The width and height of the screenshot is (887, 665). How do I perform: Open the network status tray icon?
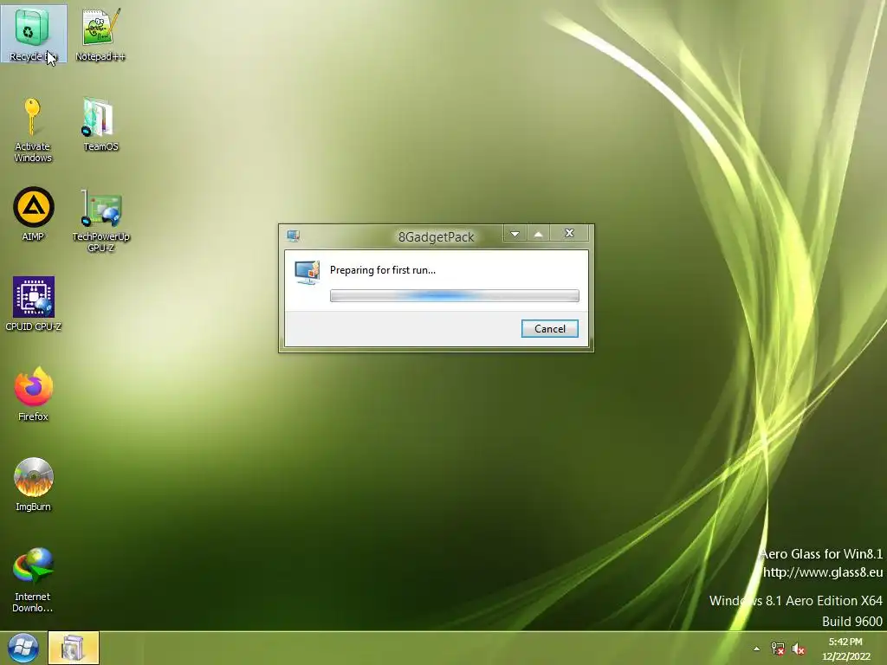pos(778,649)
